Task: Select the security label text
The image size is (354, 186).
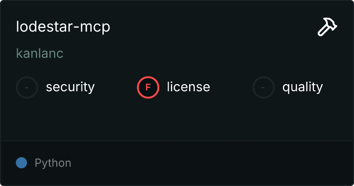Action: 70,87
